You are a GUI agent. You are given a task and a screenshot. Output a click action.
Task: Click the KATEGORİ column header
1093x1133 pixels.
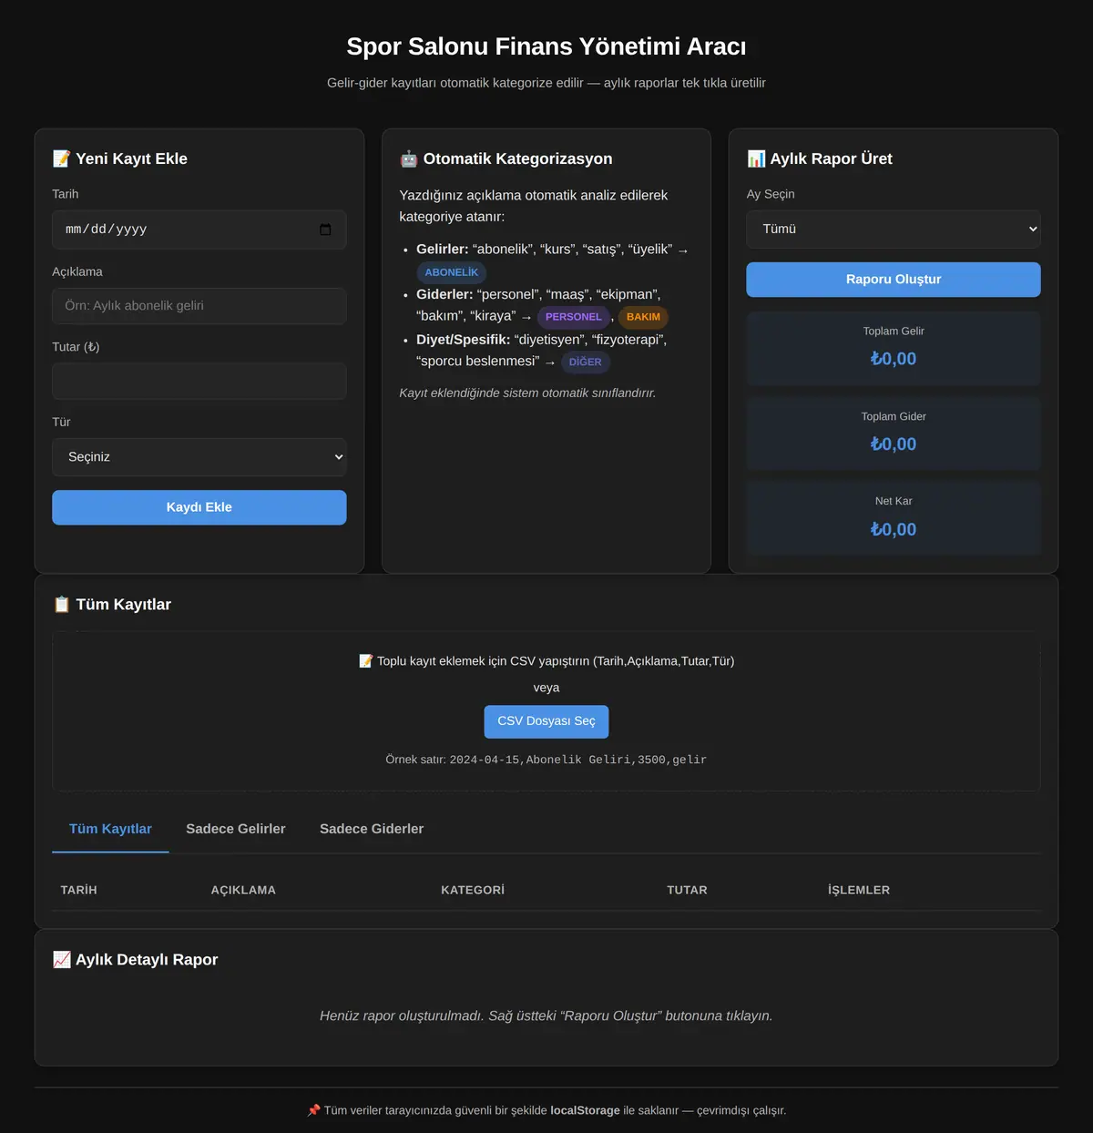coord(473,890)
